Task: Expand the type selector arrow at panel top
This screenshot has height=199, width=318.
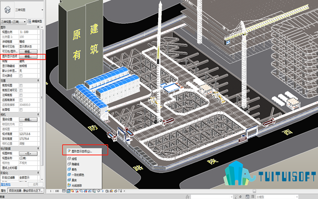Action: tap(42, 10)
